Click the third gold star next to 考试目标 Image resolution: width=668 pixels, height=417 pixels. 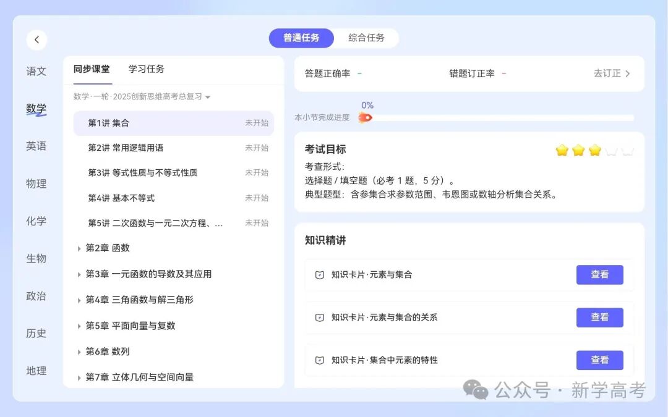(595, 150)
